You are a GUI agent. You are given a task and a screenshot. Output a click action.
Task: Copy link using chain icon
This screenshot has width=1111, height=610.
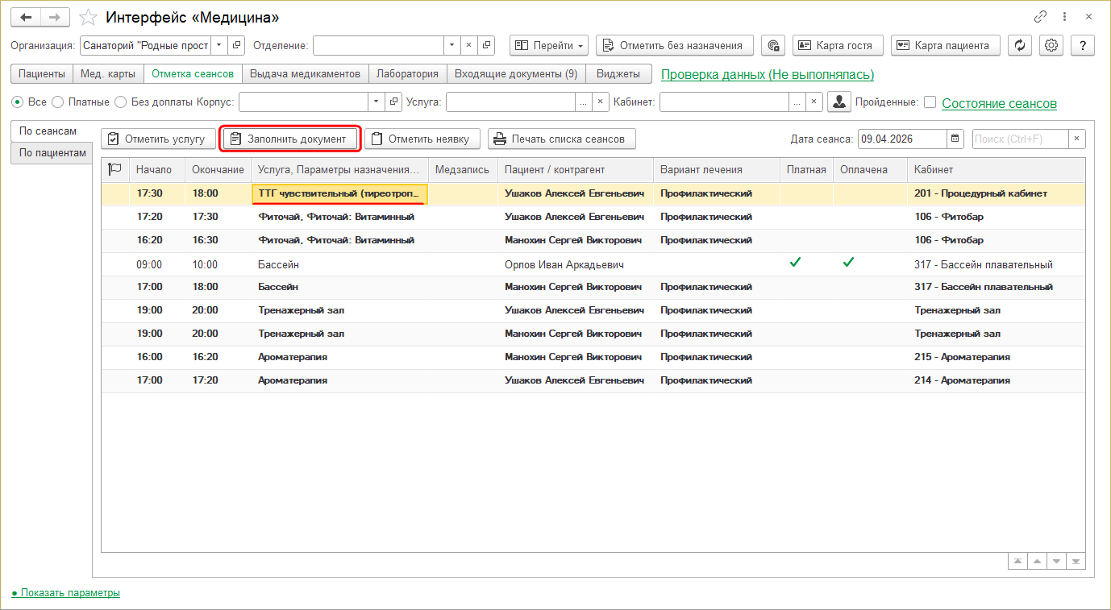click(x=1041, y=17)
